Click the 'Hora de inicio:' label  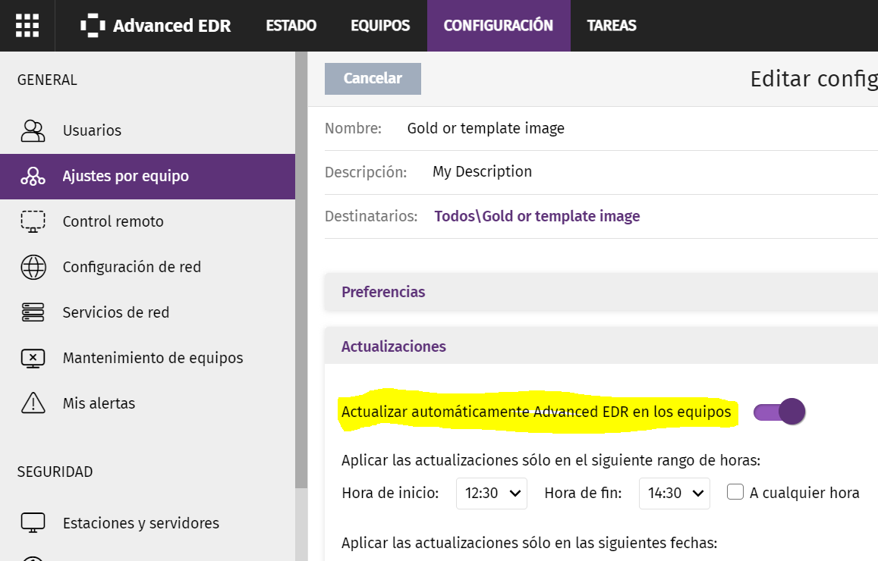(x=390, y=494)
